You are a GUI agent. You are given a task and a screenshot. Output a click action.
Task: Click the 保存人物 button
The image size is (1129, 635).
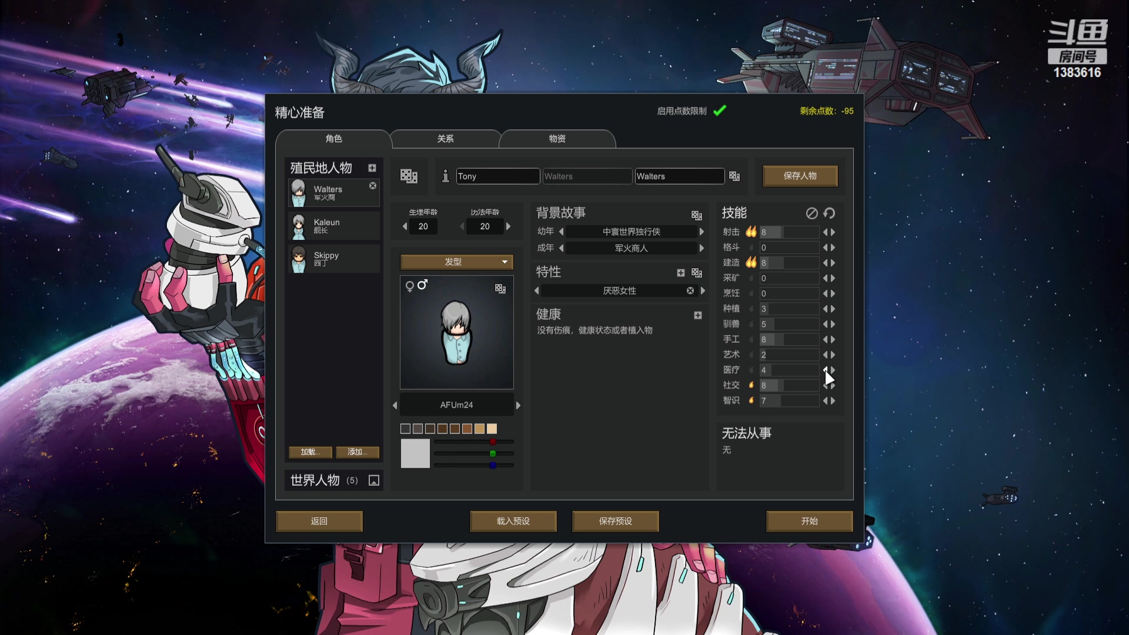coord(800,176)
